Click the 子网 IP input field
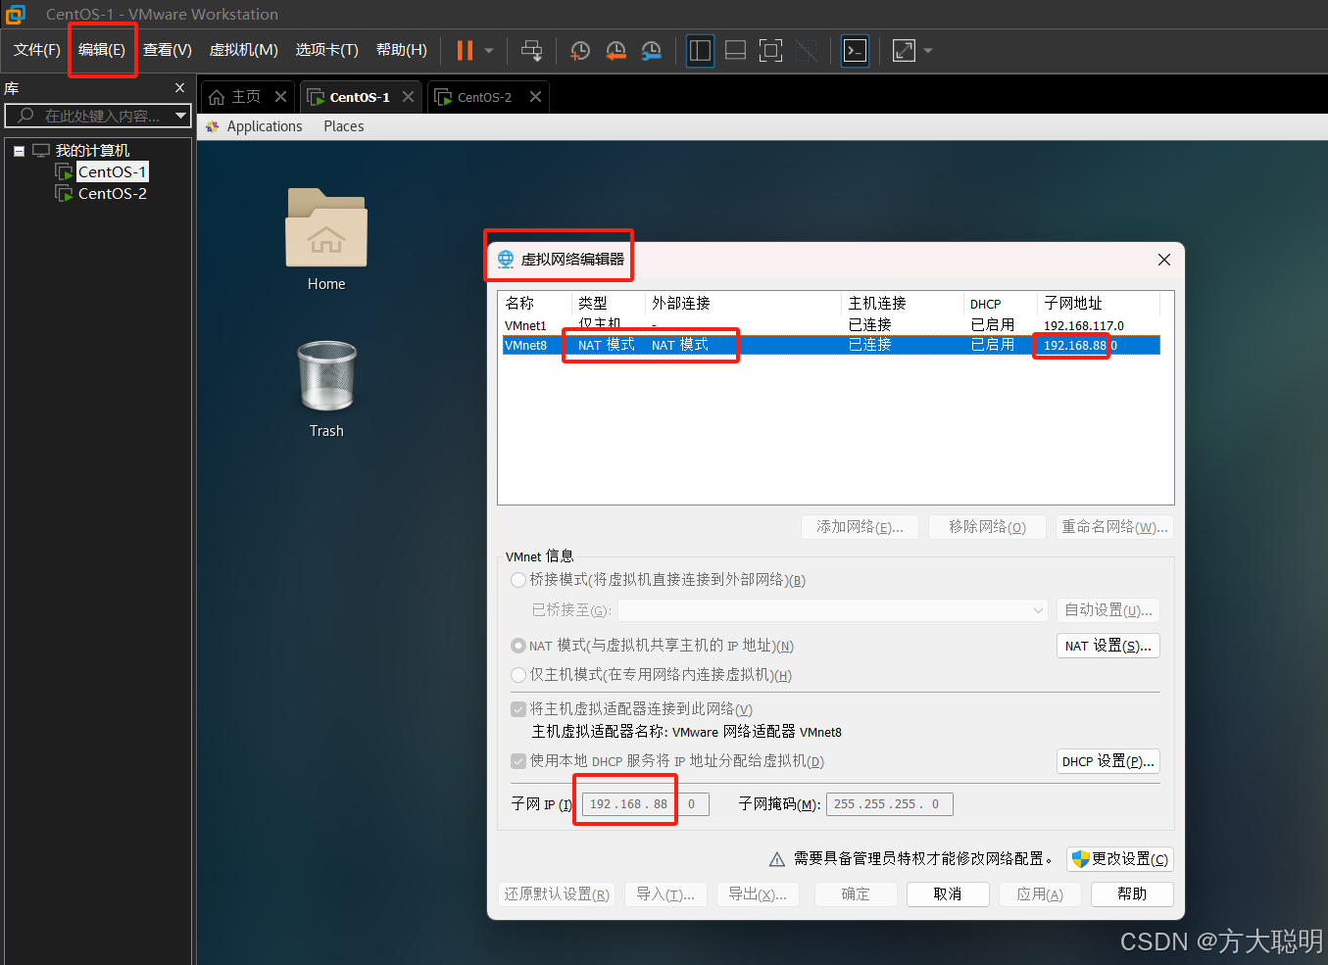Image resolution: width=1328 pixels, height=965 pixels. [645, 804]
